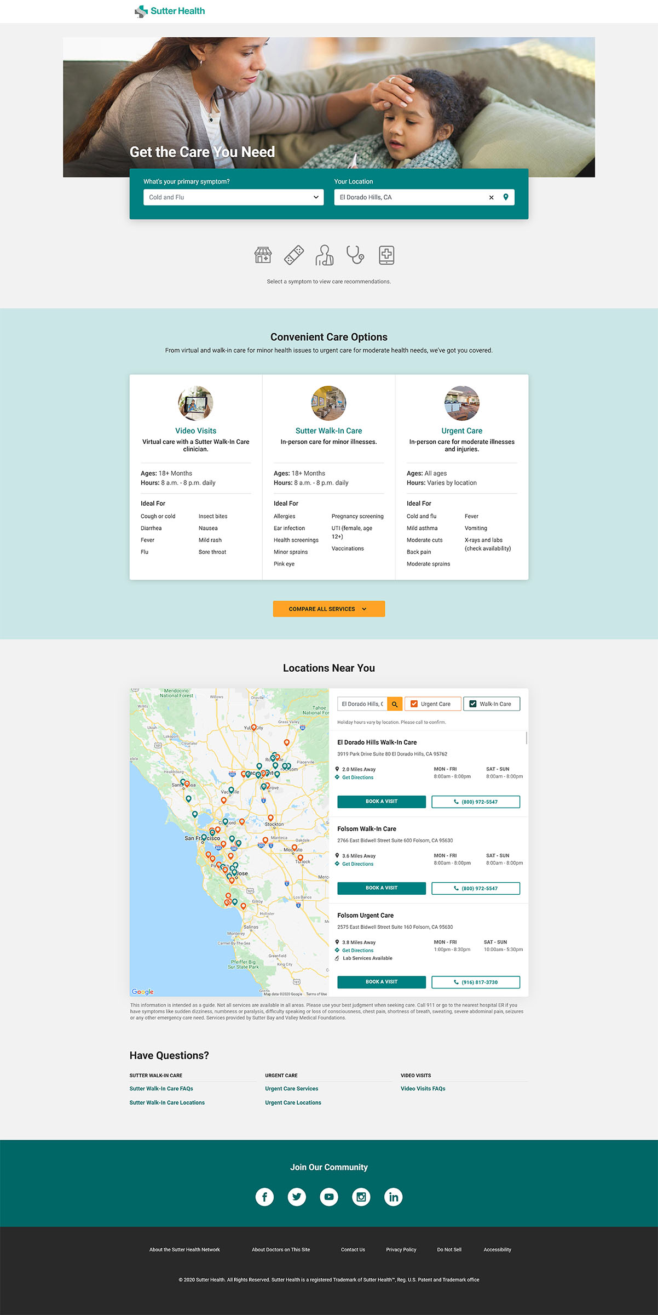Viewport: 658px width, 1315px height.
Task: Open Urgent Care Locations link
Action: pyautogui.click(x=293, y=1102)
